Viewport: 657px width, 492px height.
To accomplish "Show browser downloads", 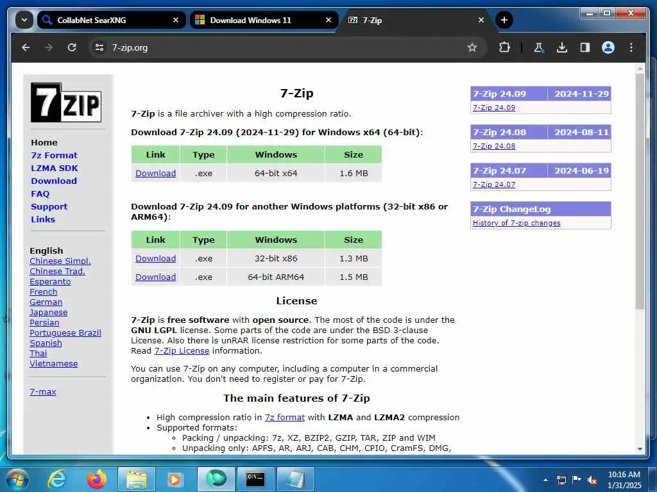I will 562,47.
